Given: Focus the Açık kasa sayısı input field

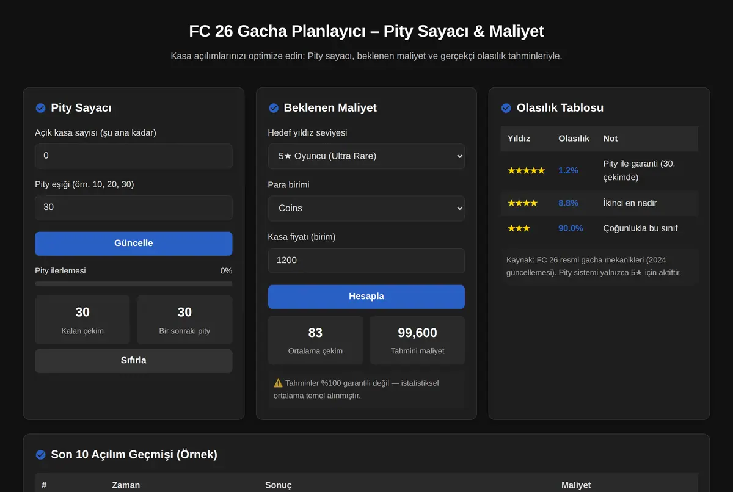Looking at the screenshot, I should point(134,156).
